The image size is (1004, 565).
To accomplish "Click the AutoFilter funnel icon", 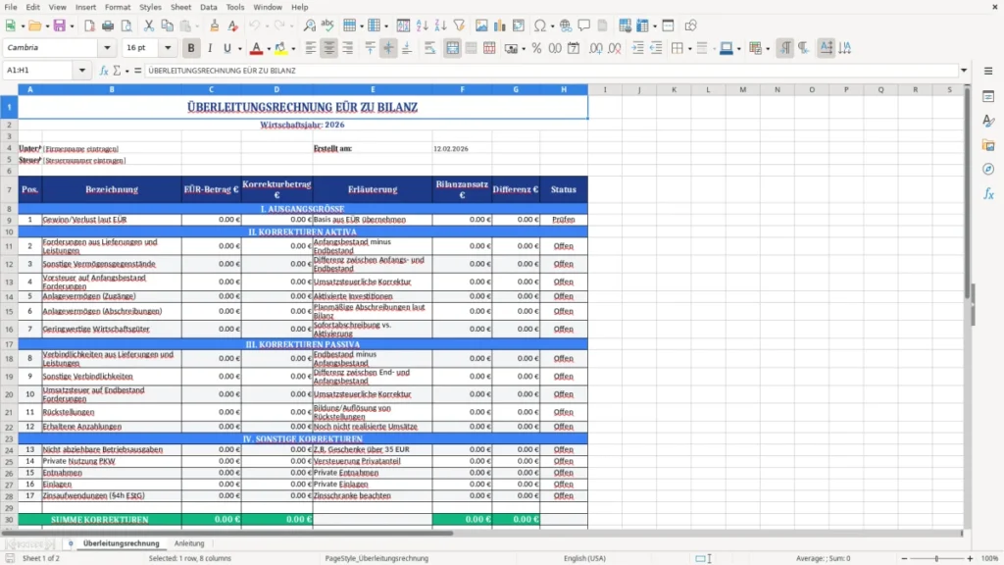I will point(459,26).
